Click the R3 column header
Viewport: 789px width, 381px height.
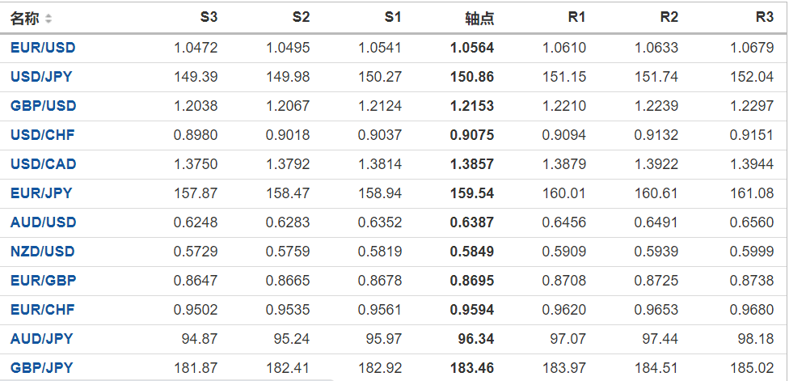pyautogui.click(x=765, y=17)
